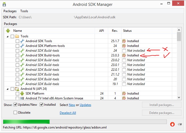This screenshot has width=186, height=133.
Task: Select Updates packages link
Action: (x=86, y=105)
